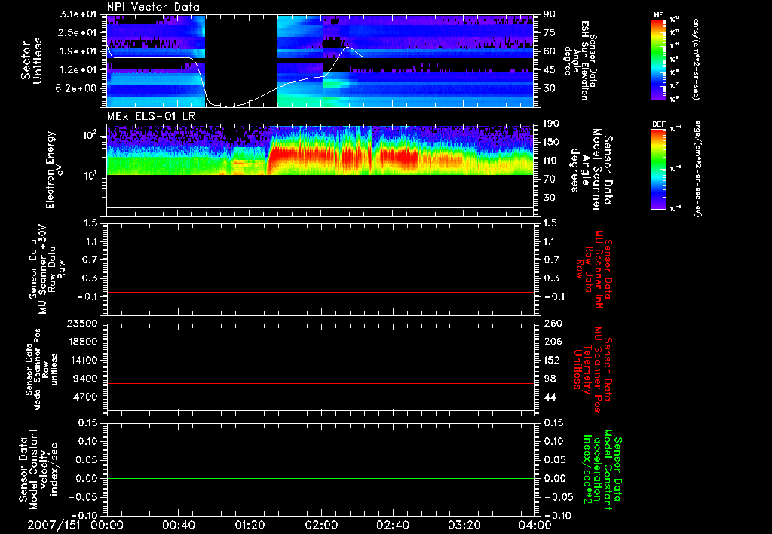Viewport: 772px width, 534px height.
Task: Click the Electron Energy eV axis label
Action: click(x=54, y=170)
